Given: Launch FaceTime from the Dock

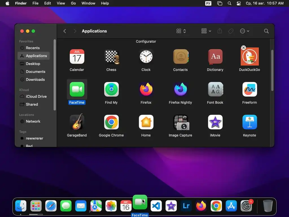Looking at the screenshot, I should click(x=140, y=202).
